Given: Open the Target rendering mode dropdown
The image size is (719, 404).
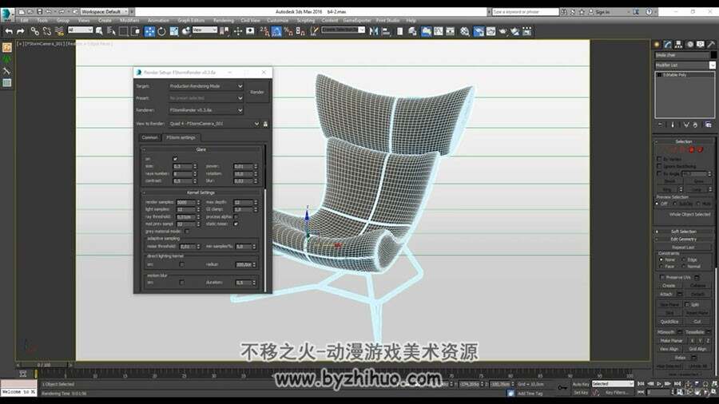Looking at the screenshot, I should (x=206, y=86).
